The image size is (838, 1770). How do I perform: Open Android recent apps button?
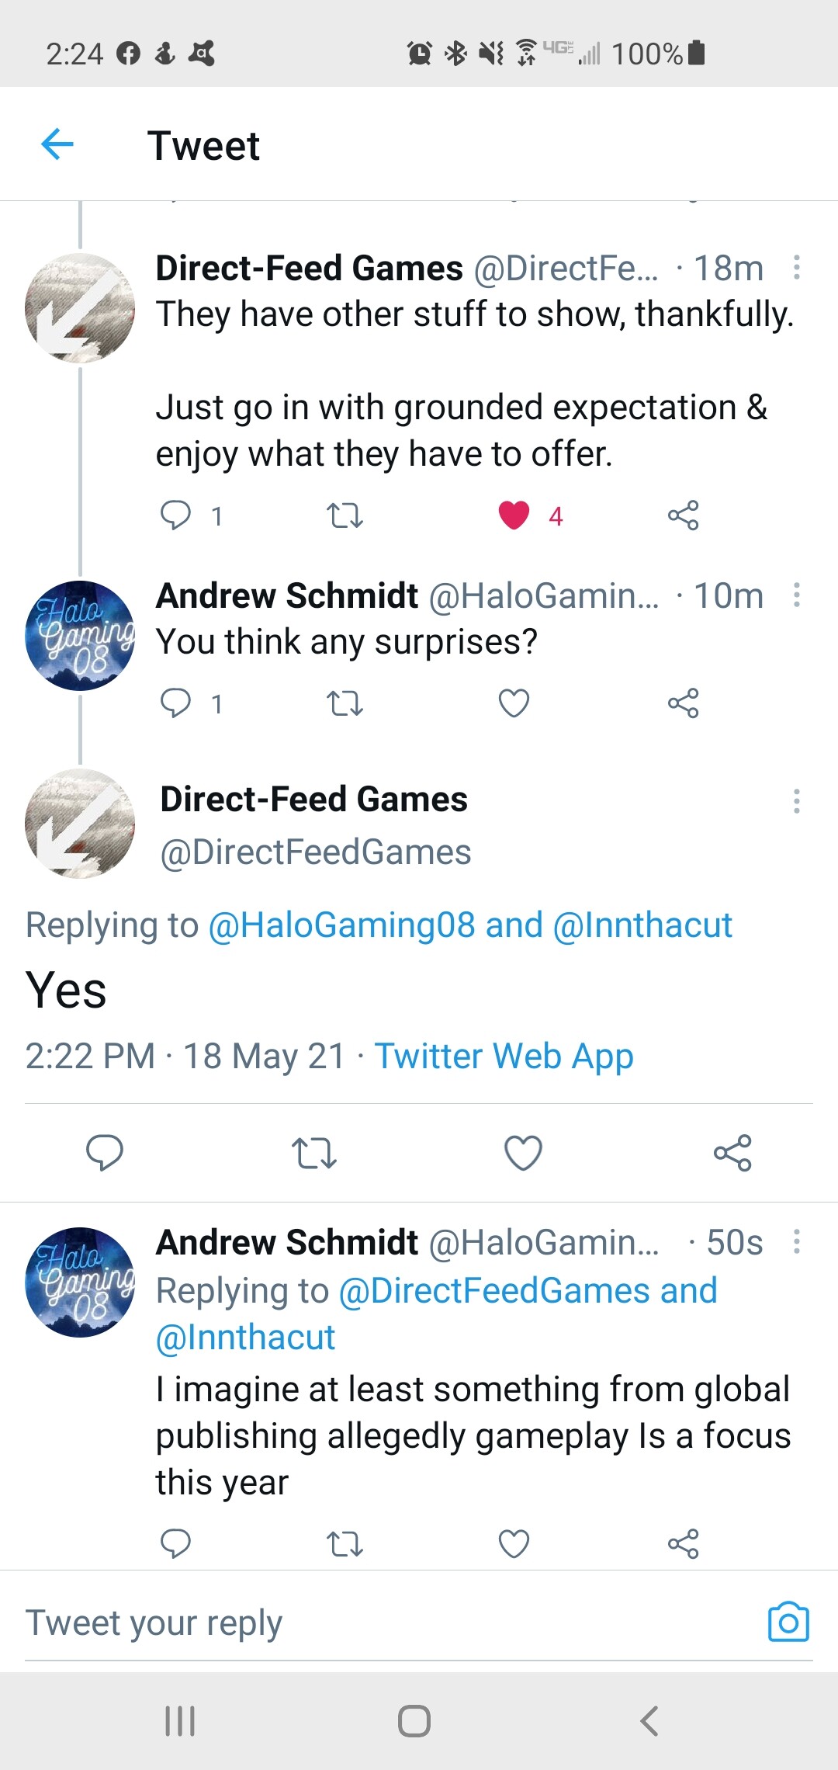click(x=180, y=1720)
